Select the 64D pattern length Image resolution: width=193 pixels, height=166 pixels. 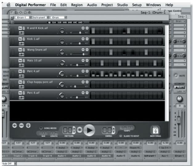click(80, 22)
